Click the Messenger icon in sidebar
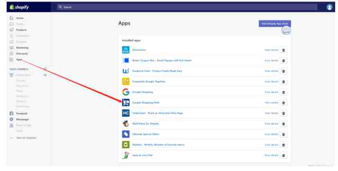 click(11, 120)
